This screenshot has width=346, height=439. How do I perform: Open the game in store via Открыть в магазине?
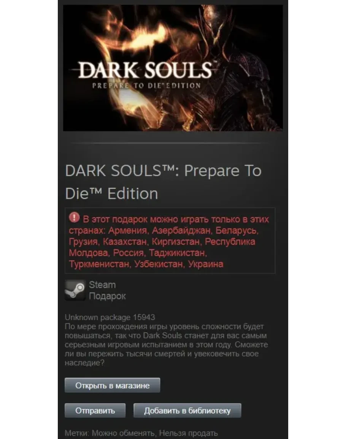pyautogui.click(x=112, y=385)
